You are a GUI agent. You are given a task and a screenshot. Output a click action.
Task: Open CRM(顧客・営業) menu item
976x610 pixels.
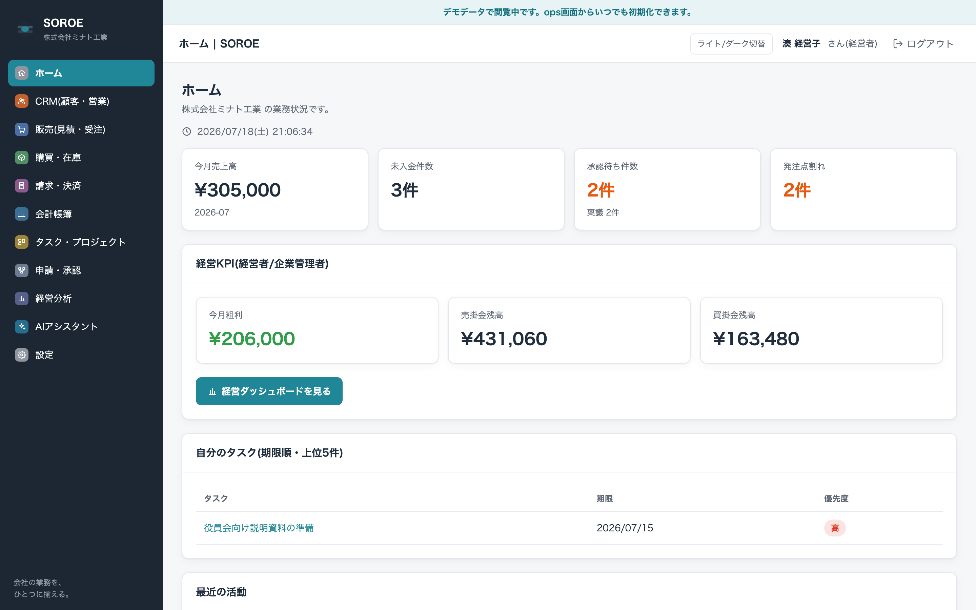point(81,101)
